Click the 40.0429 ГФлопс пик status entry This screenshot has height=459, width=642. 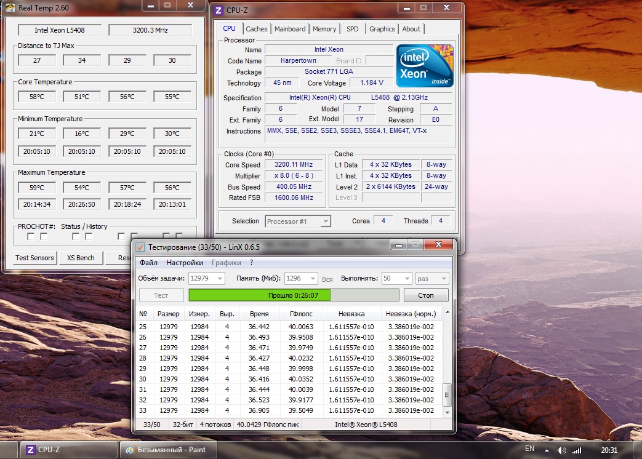coord(268,425)
